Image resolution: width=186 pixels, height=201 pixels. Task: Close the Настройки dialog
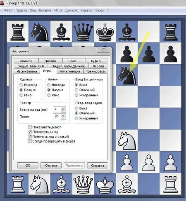(104, 50)
